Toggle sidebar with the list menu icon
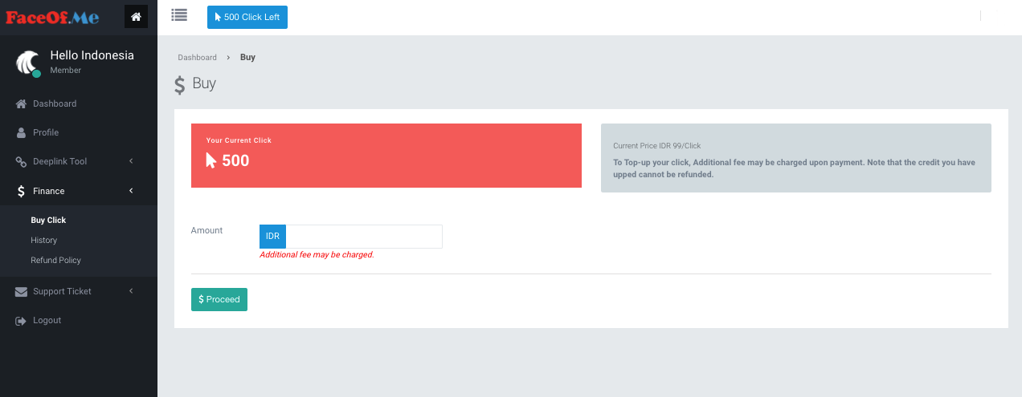 pos(179,15)
